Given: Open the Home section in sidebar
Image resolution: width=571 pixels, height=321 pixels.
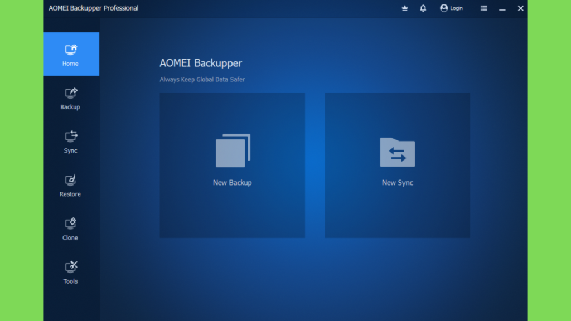Looking at the screenshot, I should pyautogui.click(x=71, y=54).
